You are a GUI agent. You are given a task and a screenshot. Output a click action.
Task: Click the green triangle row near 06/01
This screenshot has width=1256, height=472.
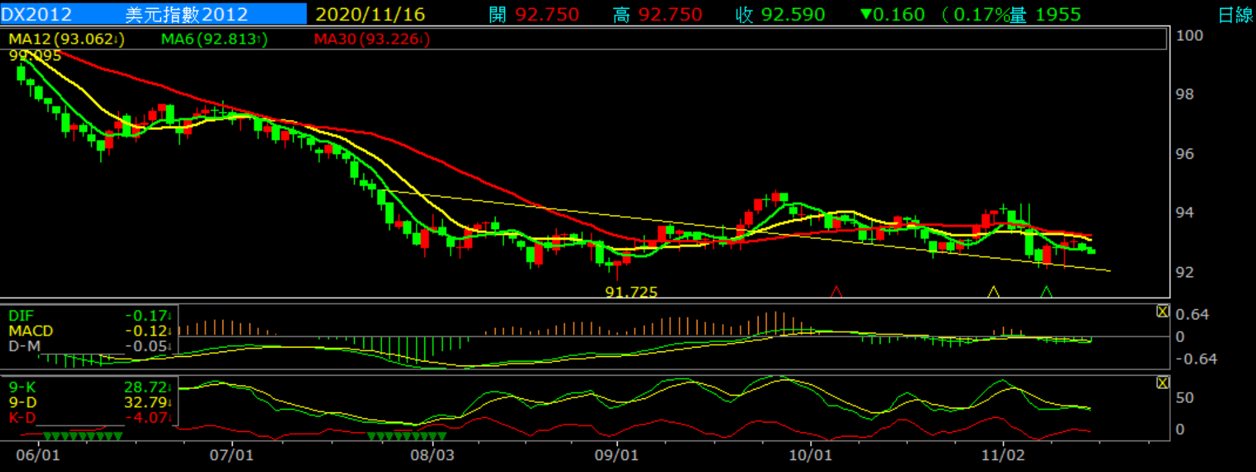point(82,437)
